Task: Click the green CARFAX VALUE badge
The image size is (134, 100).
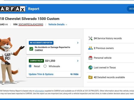Action: (x=36, y=61)
